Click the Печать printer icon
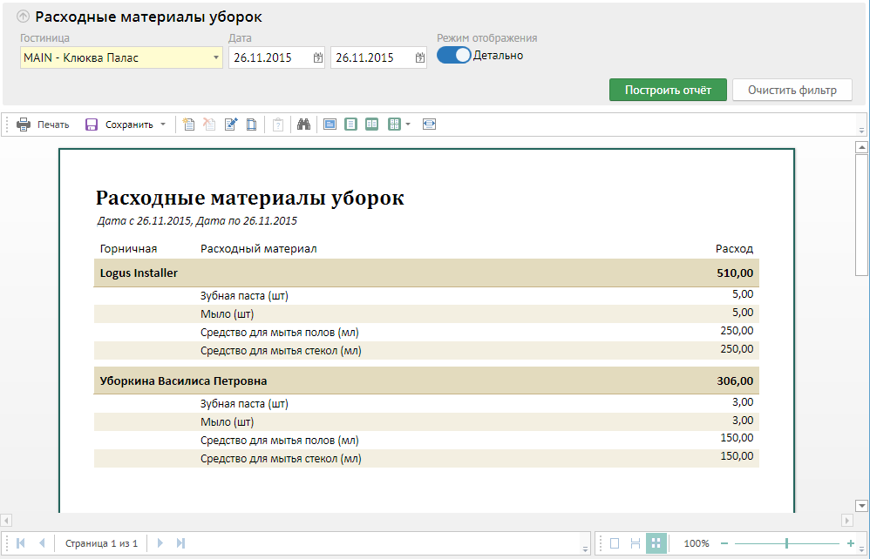 [24, 125]
